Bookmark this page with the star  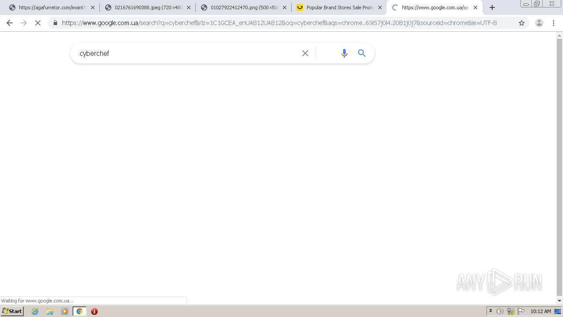pyautogui.click(x=522, y=23)
